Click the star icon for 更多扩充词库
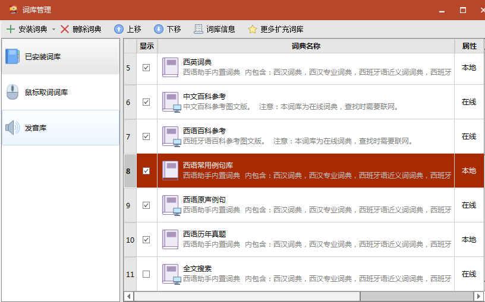The width and height of the screenshot is (485, 302). [253, 29]
